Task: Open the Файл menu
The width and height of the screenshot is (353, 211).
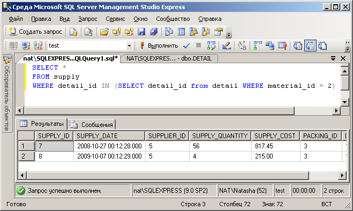Action: pyautogui.click(x=16, y=19)
